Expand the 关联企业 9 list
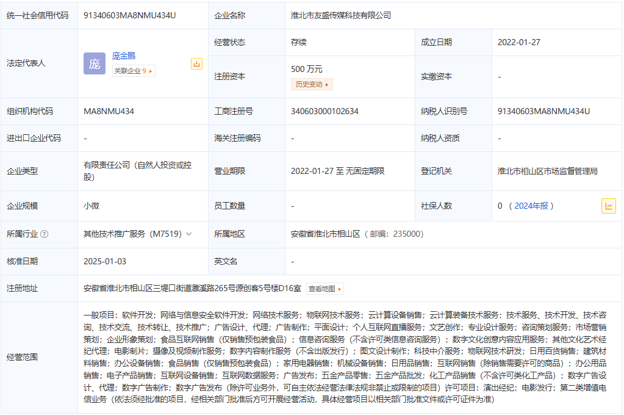Viewport: 624px width, 415px height. point(134,71)
